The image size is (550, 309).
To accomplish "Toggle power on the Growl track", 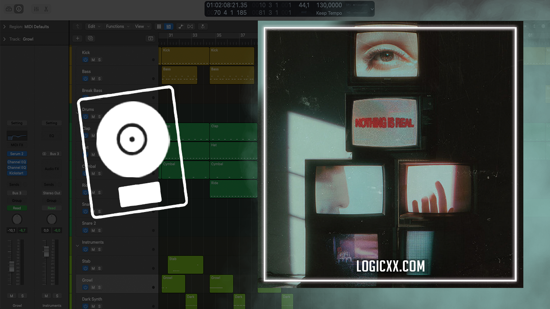I will [x=85, y=287].
